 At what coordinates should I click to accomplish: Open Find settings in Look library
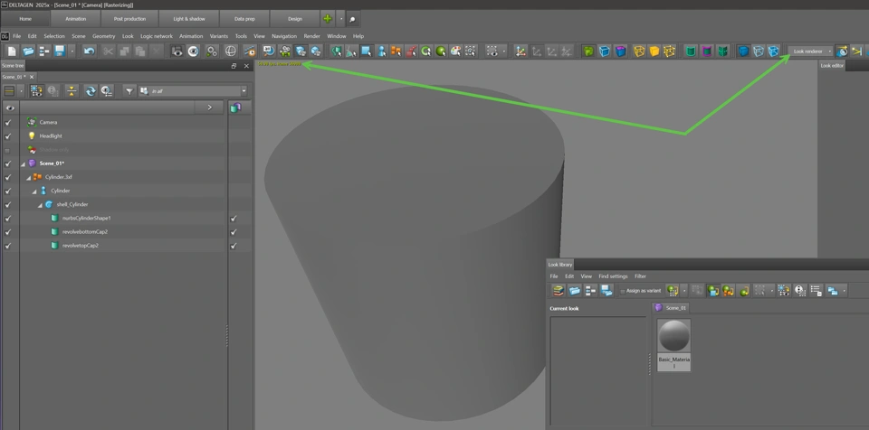tap(613, 276)
